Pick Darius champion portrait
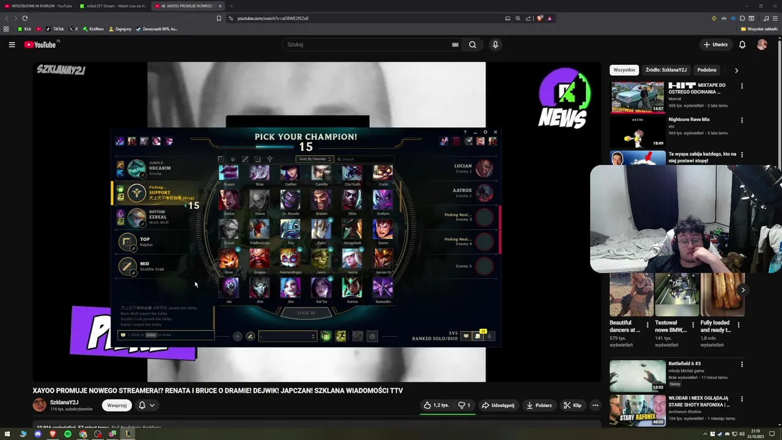Viewport: 782px width, 440px height. (x=229, y=200)
